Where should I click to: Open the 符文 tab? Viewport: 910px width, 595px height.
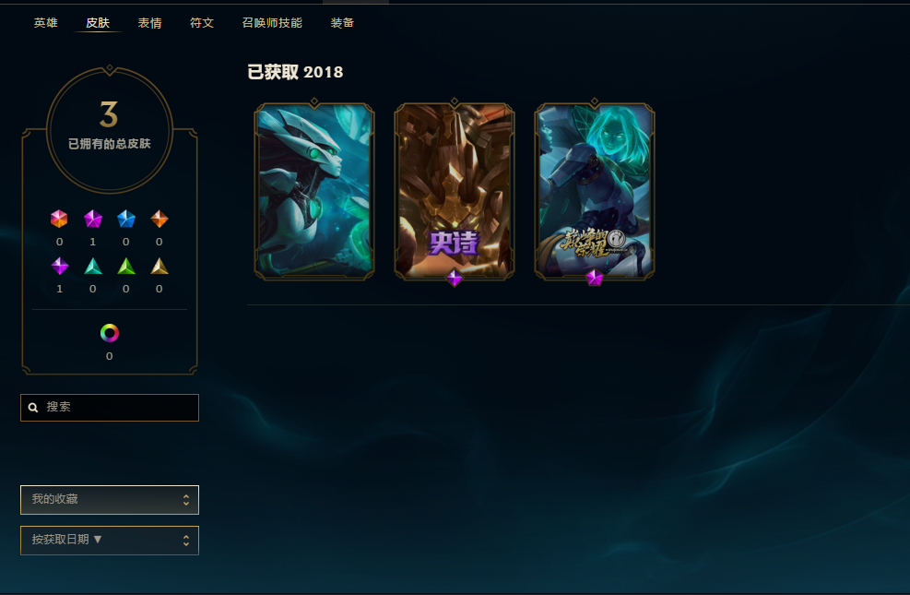click(x=202, y=23)
